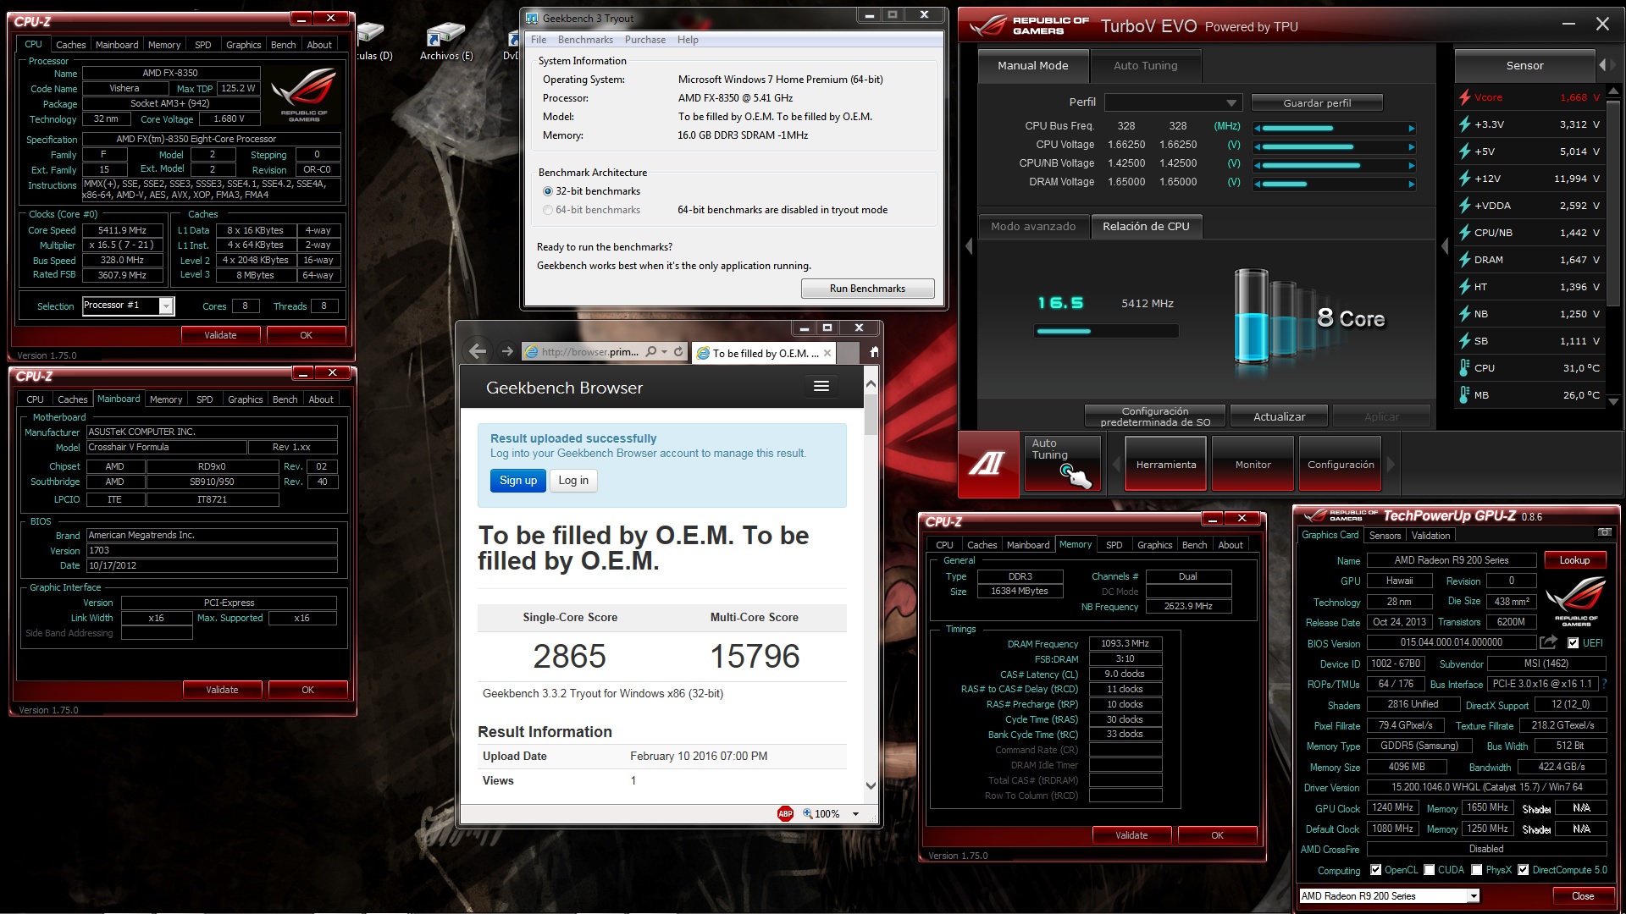Click the Lookup button in GPU-Z
The height and width of the screenshot is (914, 1626).
point(1574,560)
